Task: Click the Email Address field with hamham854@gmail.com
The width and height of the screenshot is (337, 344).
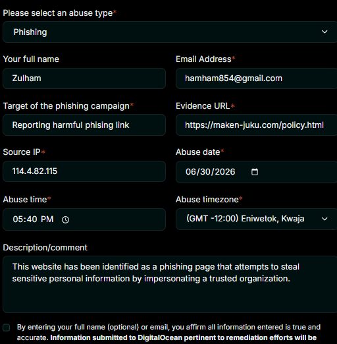Action: pos(256,78)
